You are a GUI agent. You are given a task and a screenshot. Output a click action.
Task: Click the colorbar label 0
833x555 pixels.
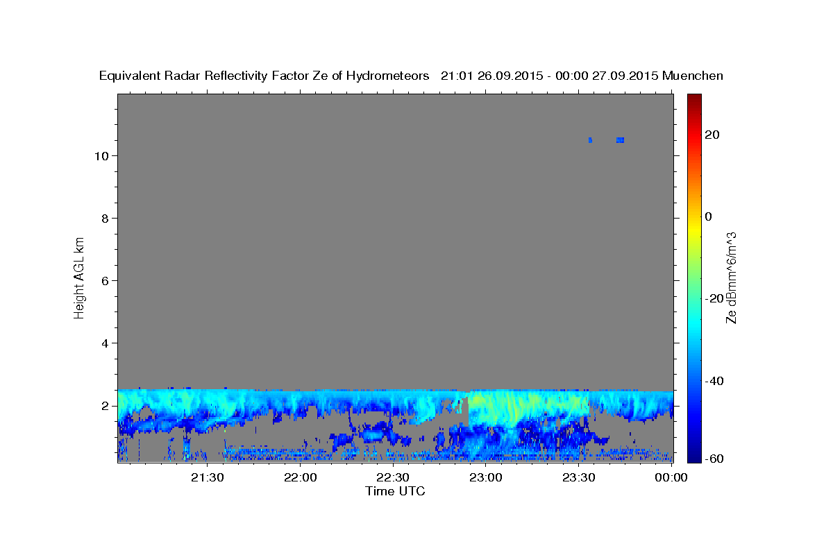click(x=709, y=216)
